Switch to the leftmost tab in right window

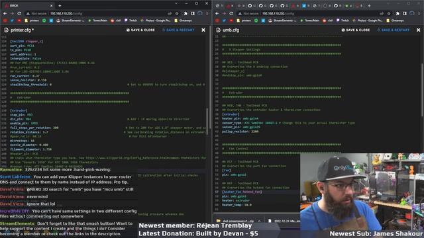tap(219, 5)
